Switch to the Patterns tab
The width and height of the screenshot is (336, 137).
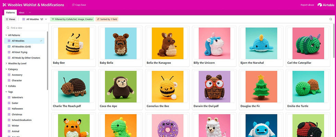coord(11,13)
